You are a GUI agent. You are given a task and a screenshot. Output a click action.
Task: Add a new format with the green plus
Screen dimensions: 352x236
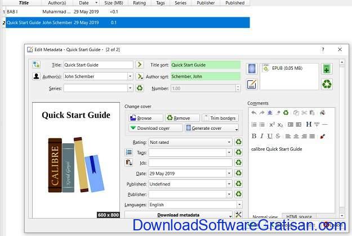[x=327, y=69]
